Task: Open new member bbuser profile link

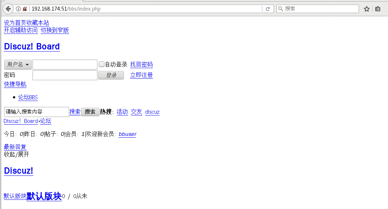Action: click(127, 134)
